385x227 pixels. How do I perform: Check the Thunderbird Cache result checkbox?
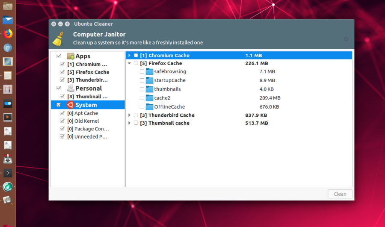tap(136, 115)
